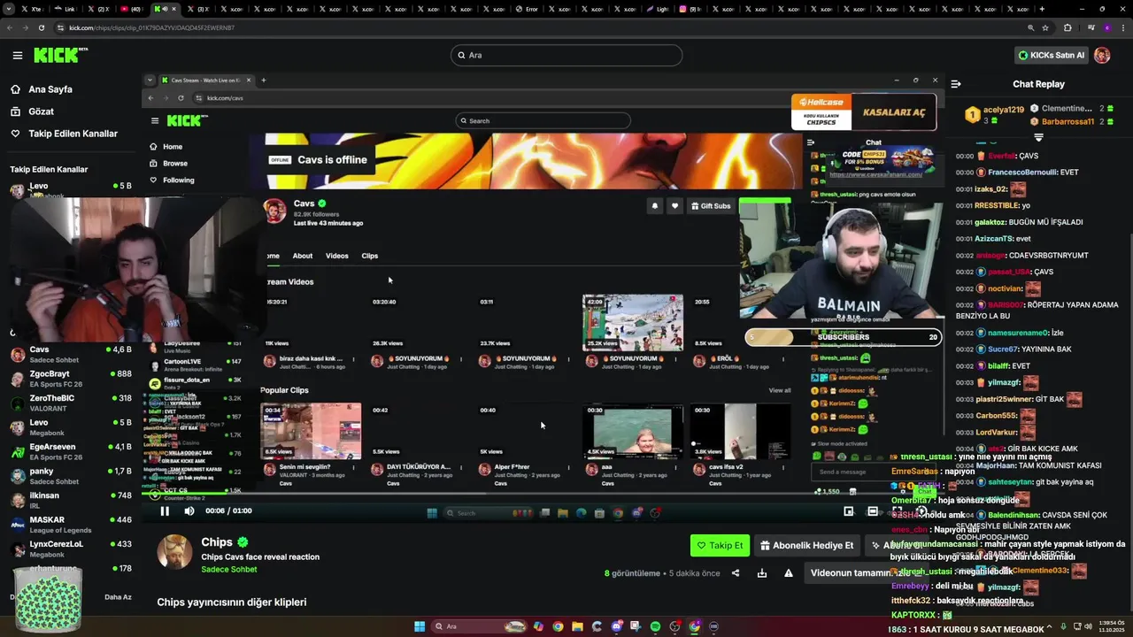Click the Abonelik Hediye Et button
The width and height of the screenshot is (1133, 637).
pos(806,546)
